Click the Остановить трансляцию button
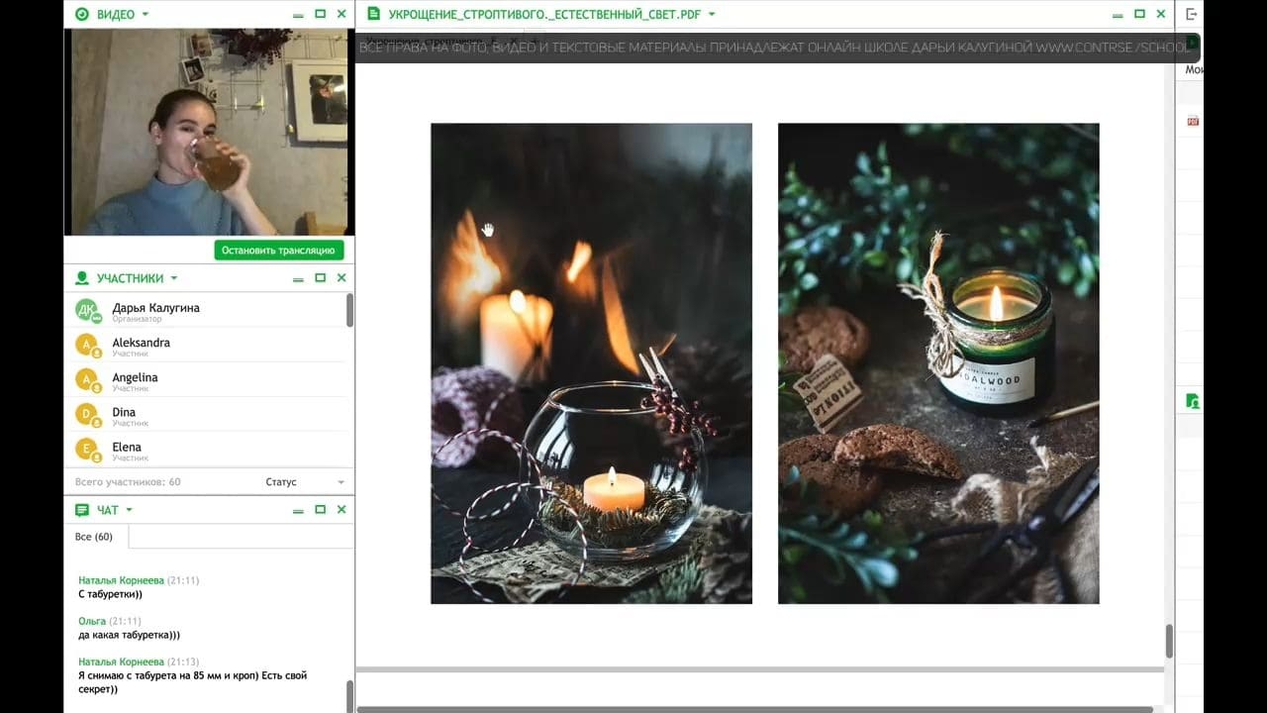 (280, 251)
